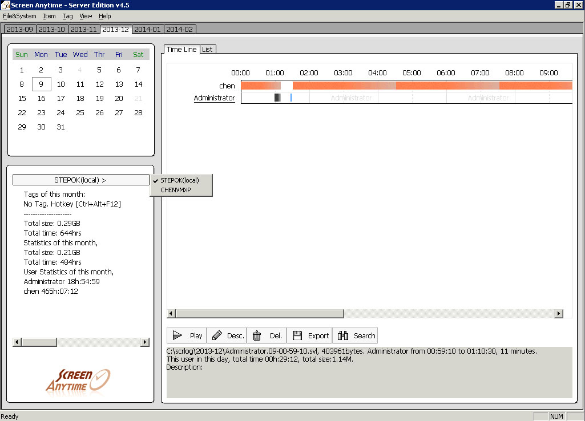This screenshot has height=421, width=585.
Task: Click timeline scrollbar left arrow
Action: coord(171,313)
